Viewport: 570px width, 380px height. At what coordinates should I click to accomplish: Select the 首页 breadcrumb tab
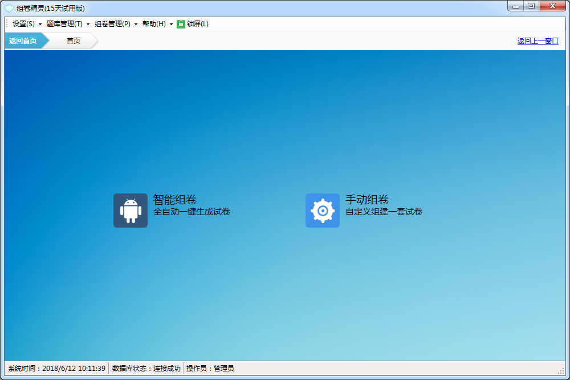73,41
